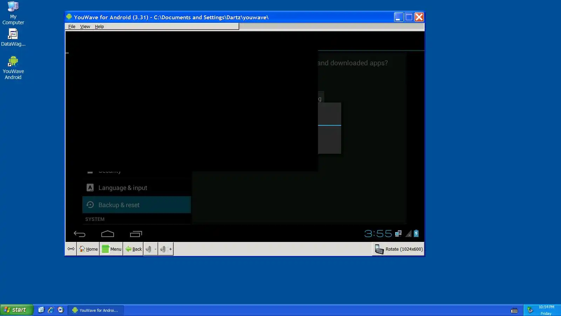Maximize the YouWave window
This screenshot has height=316, width=561.
click(409, 17)
